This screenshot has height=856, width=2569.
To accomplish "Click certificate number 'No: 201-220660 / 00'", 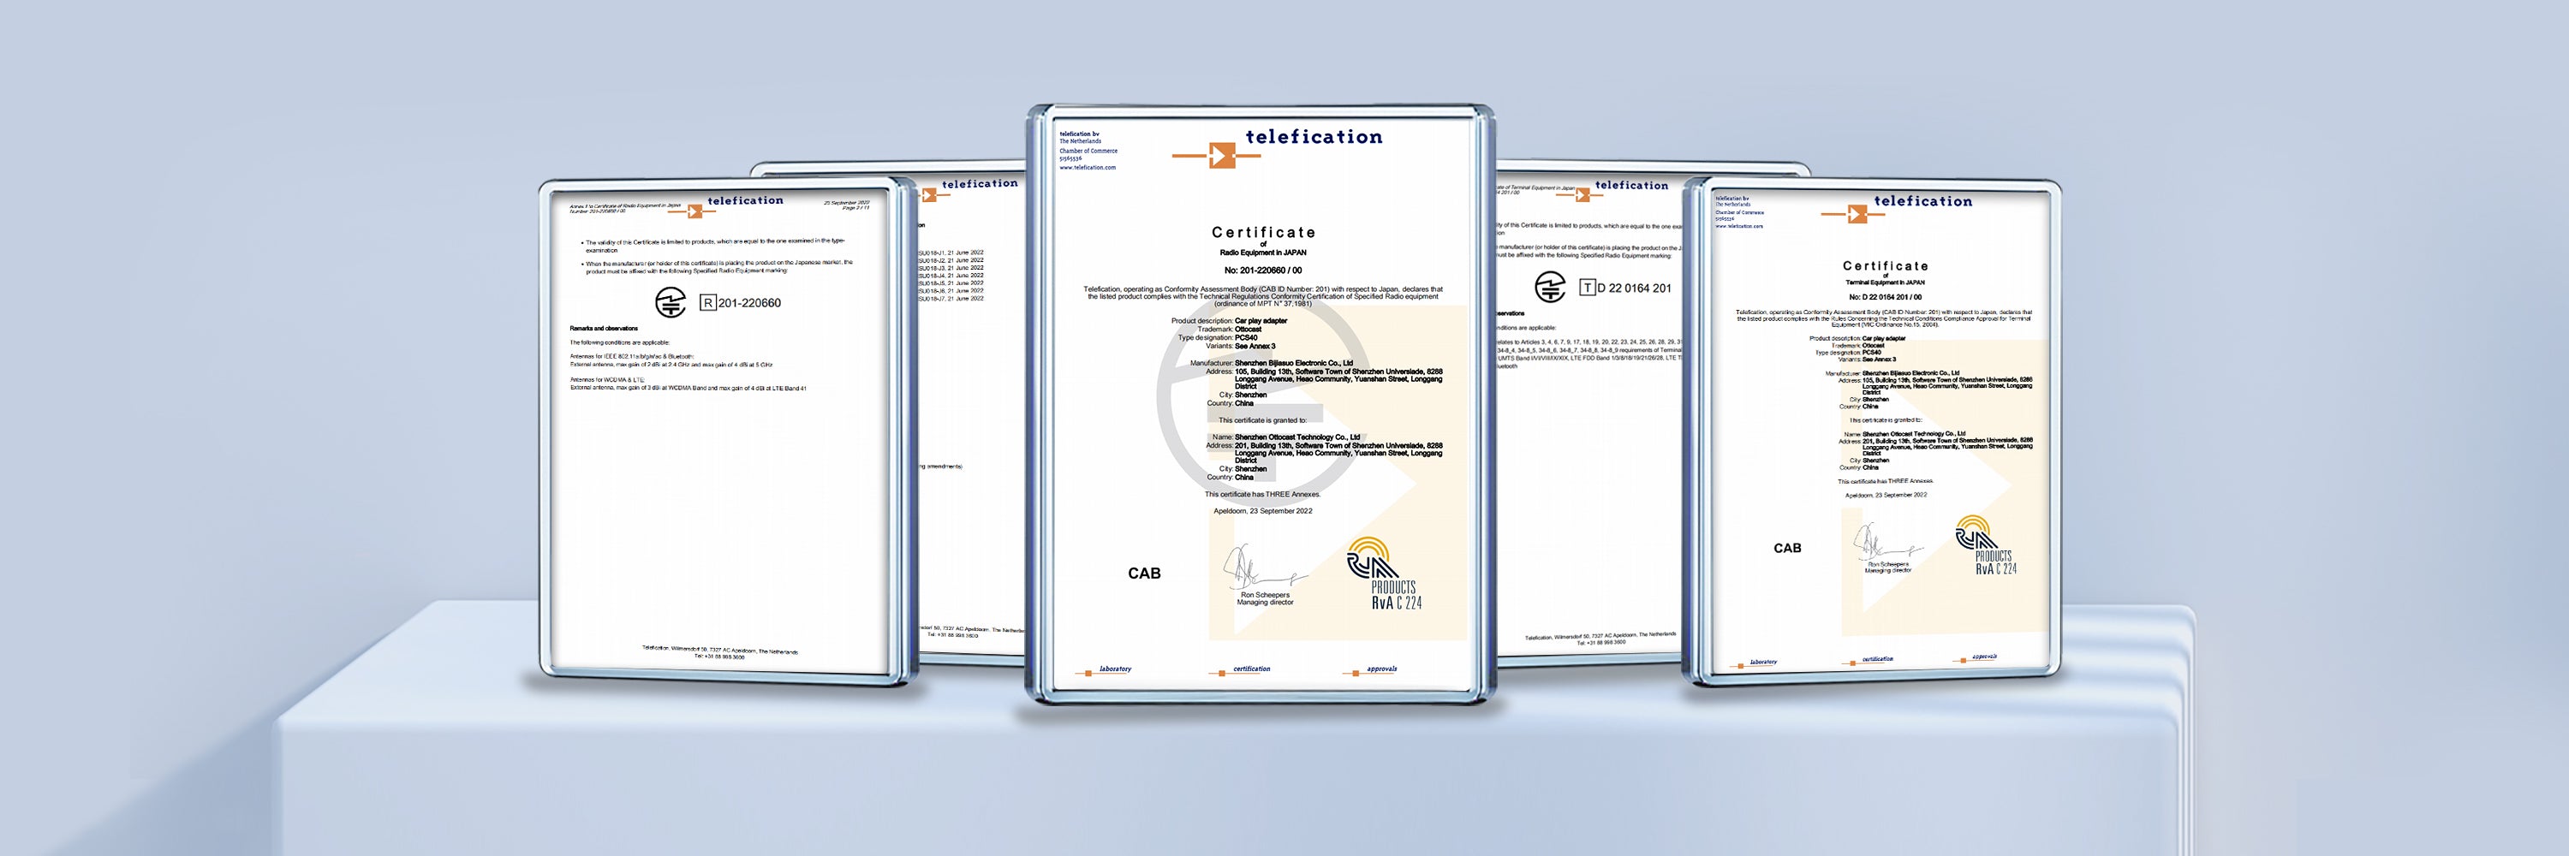I will (1262, 270).
